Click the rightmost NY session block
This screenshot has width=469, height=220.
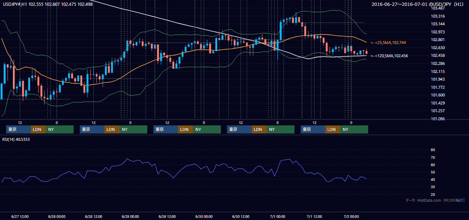point(354,129)
